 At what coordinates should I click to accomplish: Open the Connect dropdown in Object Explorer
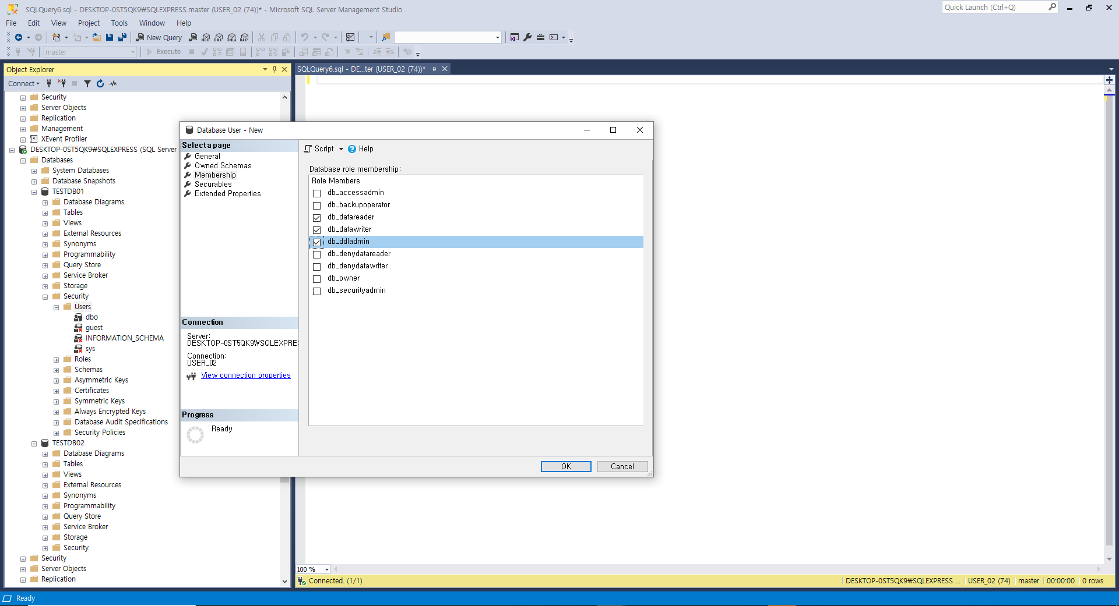coord(24,83)
